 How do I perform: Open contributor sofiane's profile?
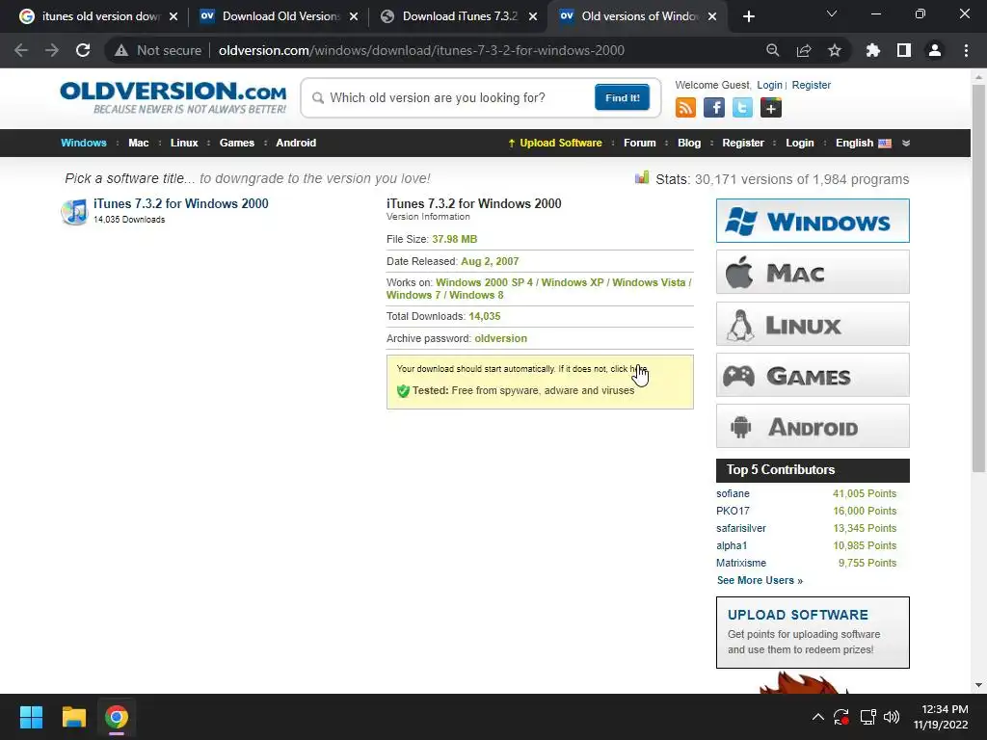(733, 494)
